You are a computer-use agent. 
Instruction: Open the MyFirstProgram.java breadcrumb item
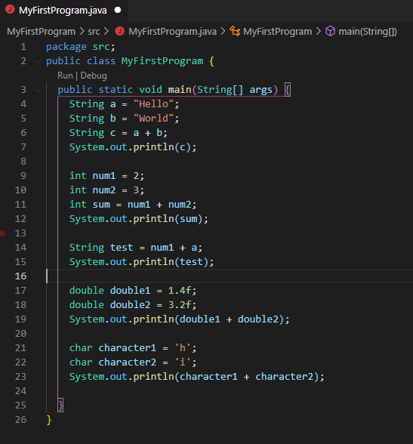pyautogui.click(x=172, y=32)
